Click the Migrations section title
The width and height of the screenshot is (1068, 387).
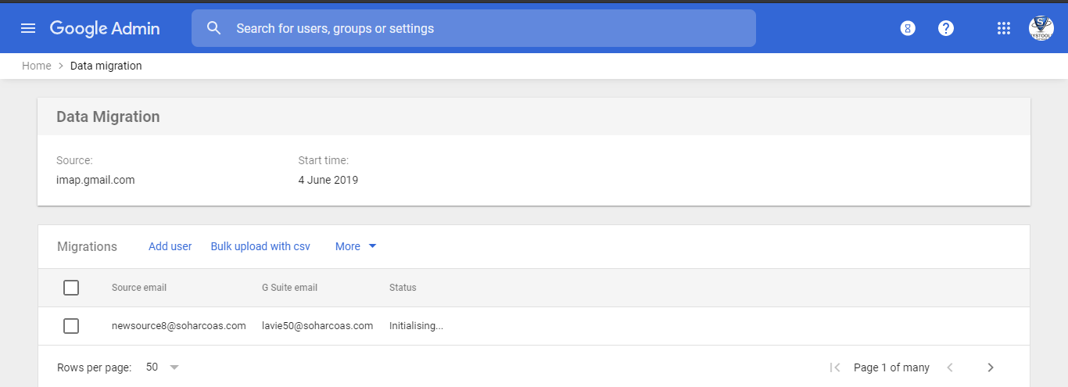(87, 246)
